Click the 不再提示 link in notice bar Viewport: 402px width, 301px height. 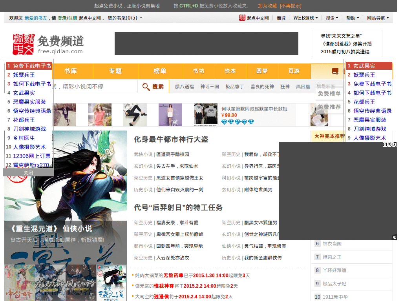(x=291, y=6)
